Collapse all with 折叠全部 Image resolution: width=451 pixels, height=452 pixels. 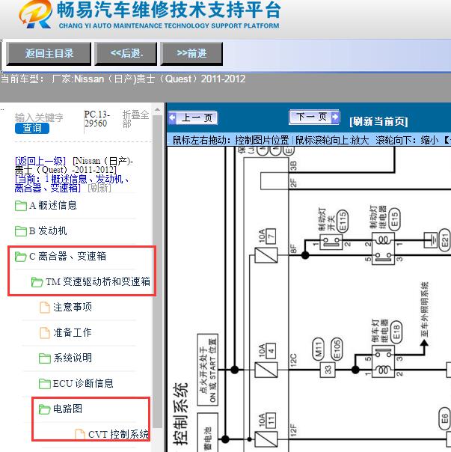[135, 119]
